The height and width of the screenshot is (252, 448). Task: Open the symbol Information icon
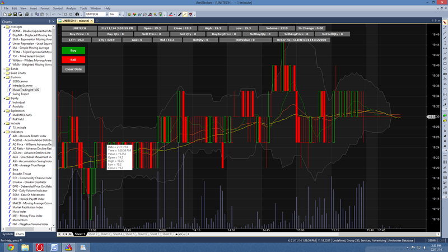[77, 14]
